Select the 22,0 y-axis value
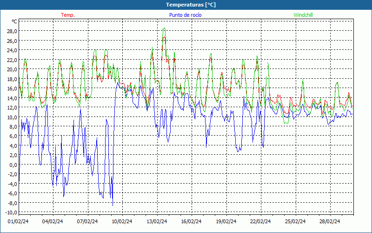 (13, 60)
